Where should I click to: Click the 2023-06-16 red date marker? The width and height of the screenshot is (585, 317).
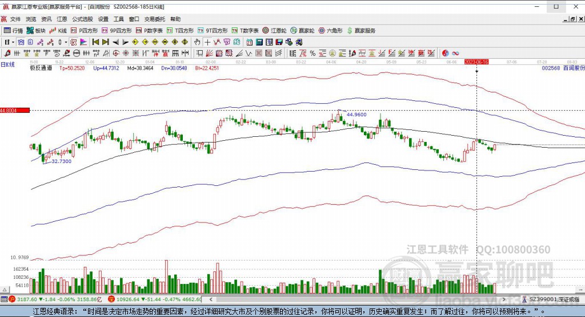[476, 61]
